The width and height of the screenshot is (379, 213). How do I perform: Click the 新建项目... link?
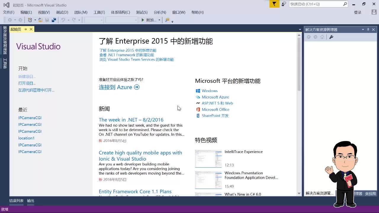[x=27, y=77]
